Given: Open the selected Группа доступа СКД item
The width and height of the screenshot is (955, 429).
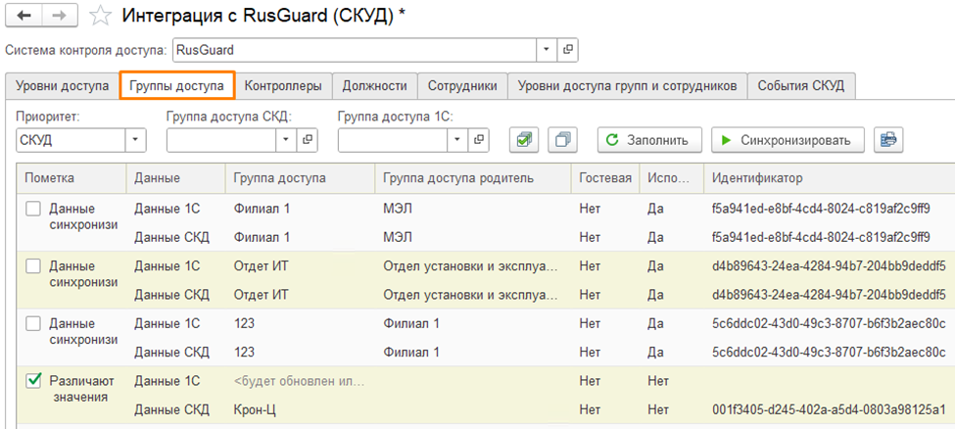Looking at the screenshot, I should coord(308,140).
